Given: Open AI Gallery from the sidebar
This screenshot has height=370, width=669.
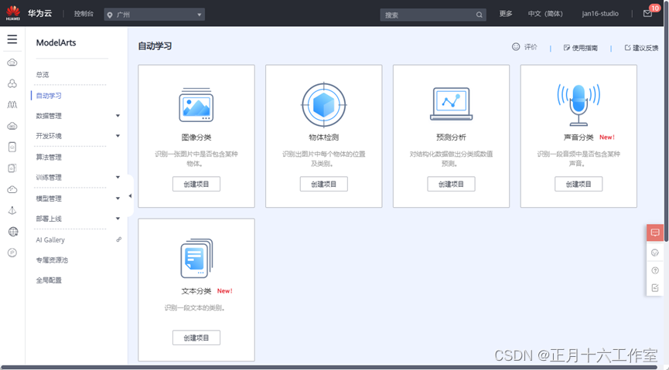Looking at the screenshot, I should [x=50, y=240].
